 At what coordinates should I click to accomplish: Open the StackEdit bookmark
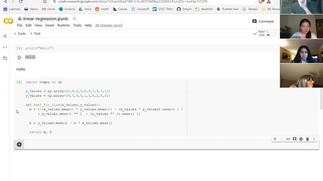coord(204,9)
